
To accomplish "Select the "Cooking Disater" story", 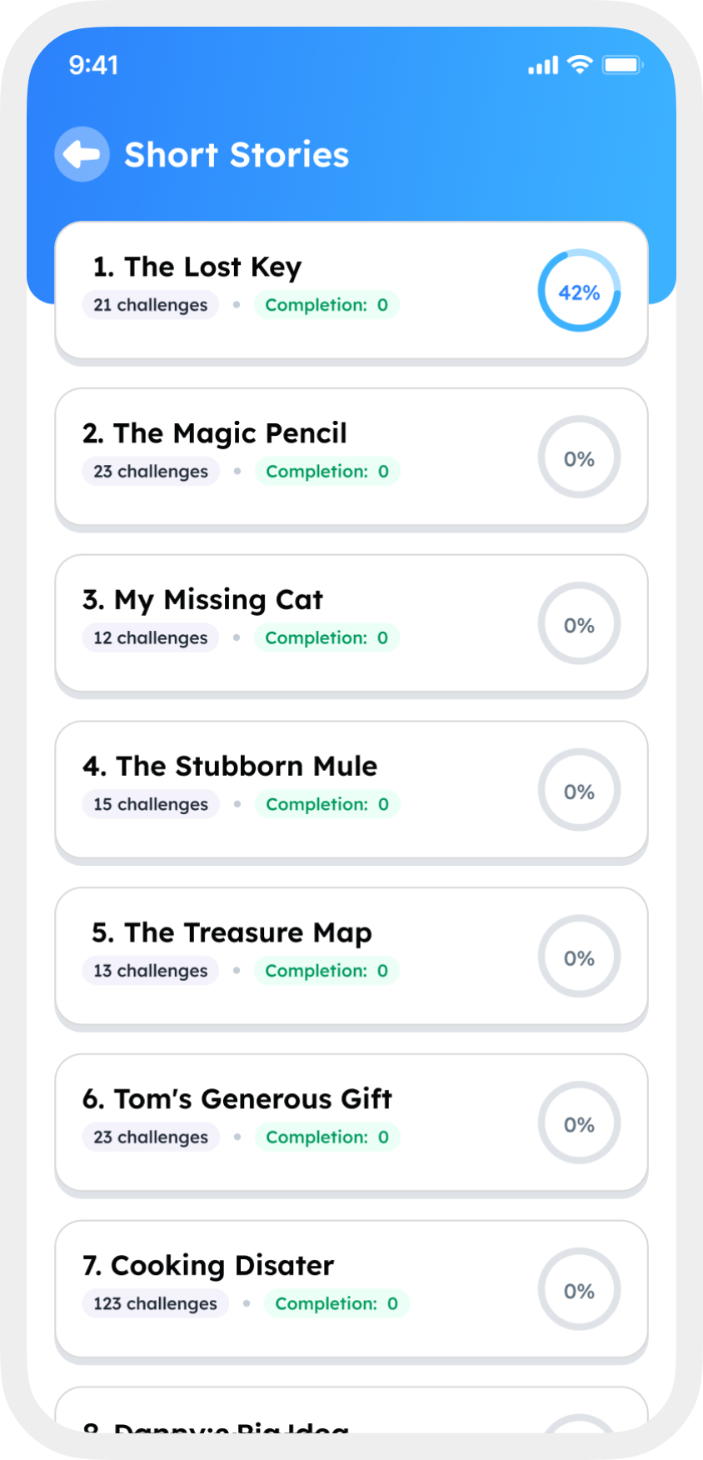I will [x=208, y=1266].
